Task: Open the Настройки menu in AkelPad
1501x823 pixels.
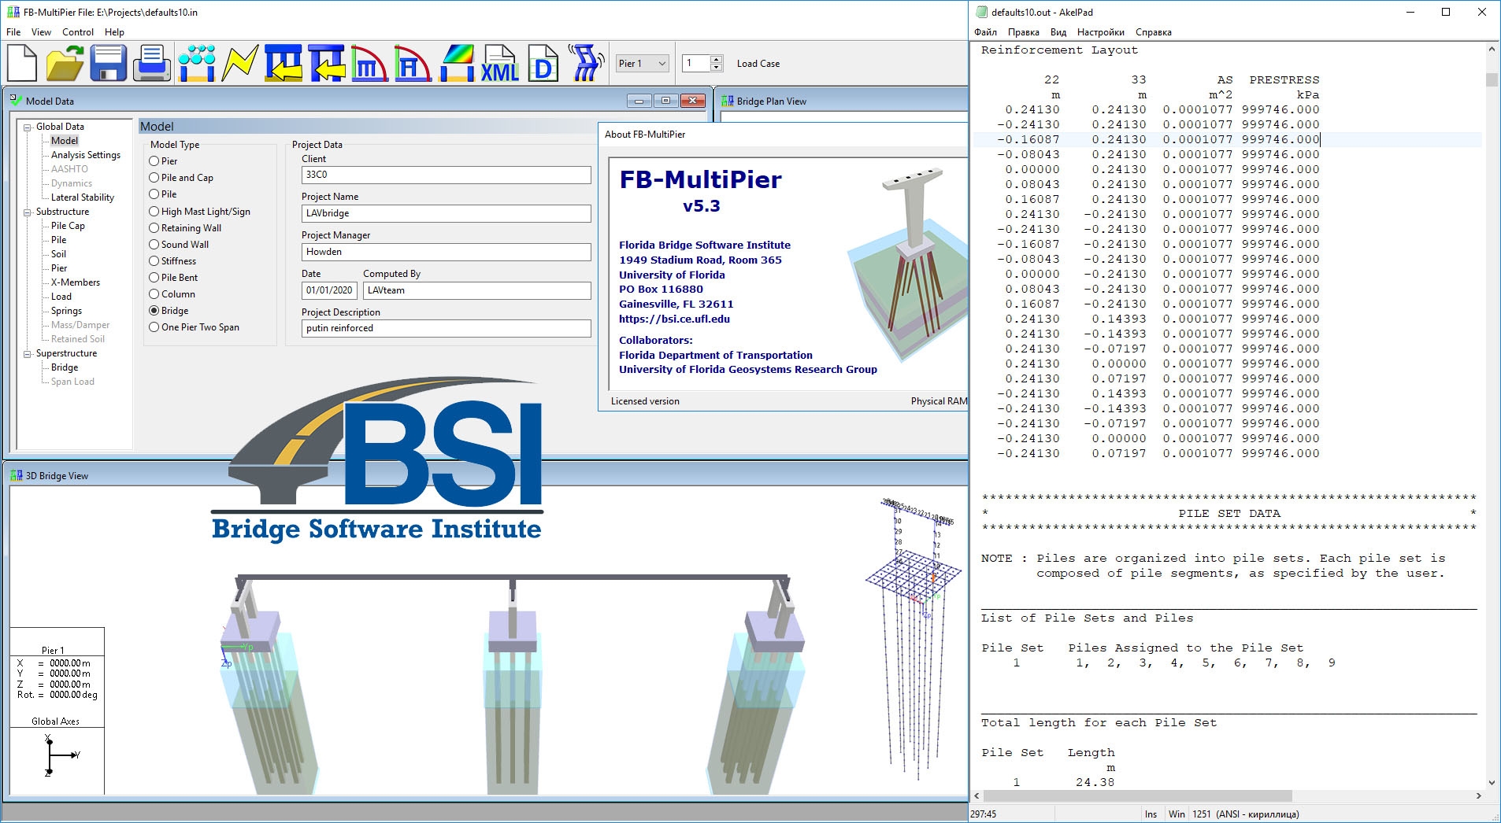Action: pyautogui.click(x=1100, y=32)
